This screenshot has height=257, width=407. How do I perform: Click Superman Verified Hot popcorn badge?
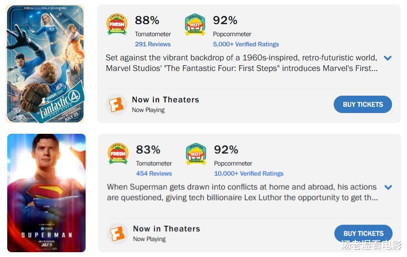196,154
